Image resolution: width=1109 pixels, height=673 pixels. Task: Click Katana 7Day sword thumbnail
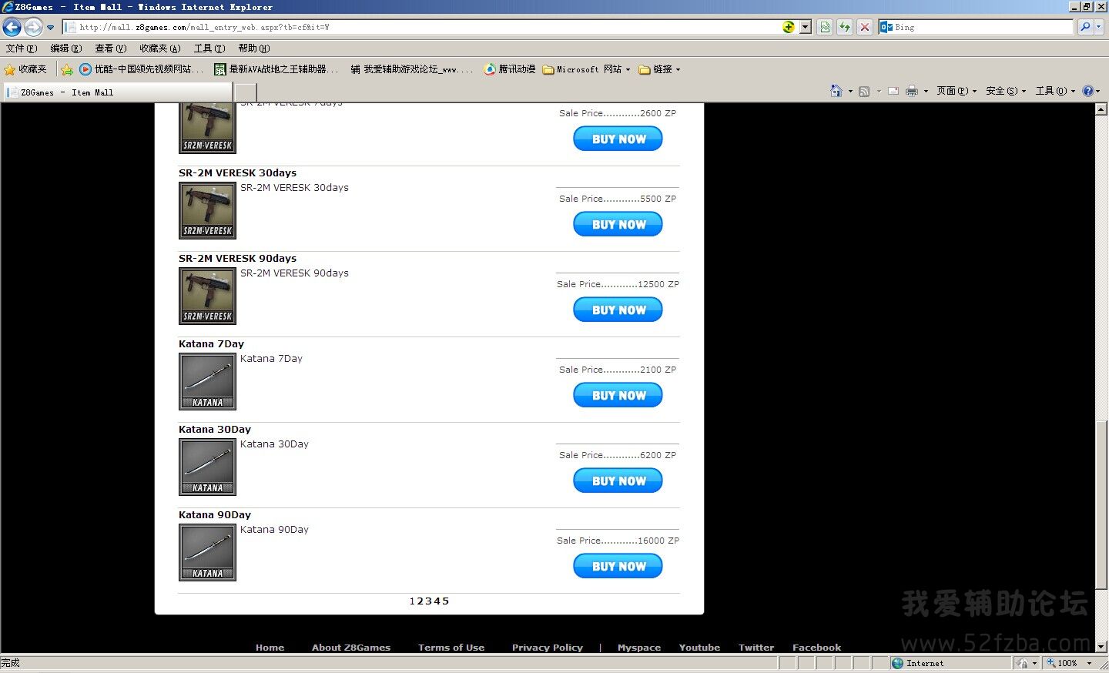[207, 382]
